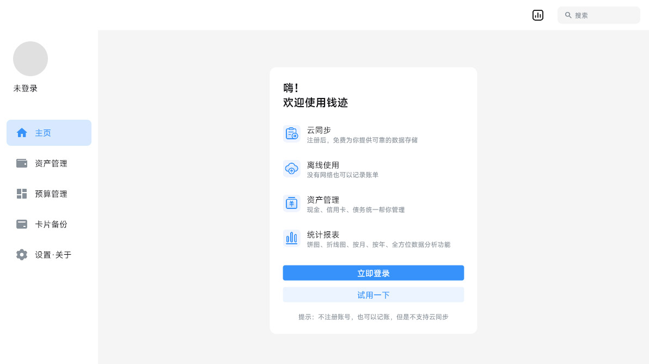The width and height of the screenshot is (649, 364).
Task: Click the 统计报表 feature title
Action: [323, 235]
